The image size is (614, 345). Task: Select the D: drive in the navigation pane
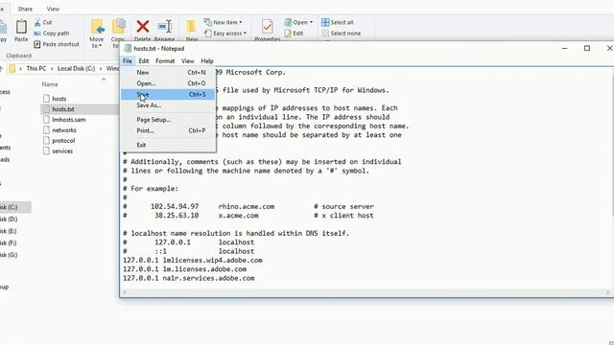tap(9, 219)
